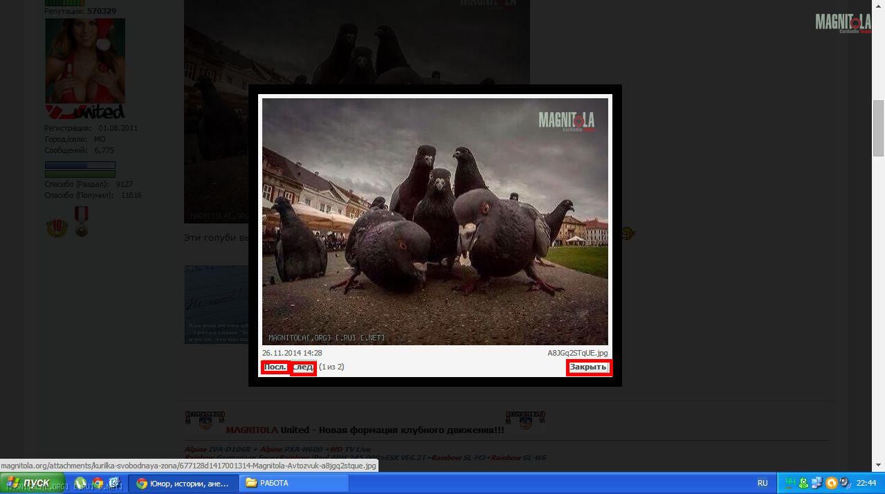Click the gold 10 anniversary award badge

click(x=57, y=227)
